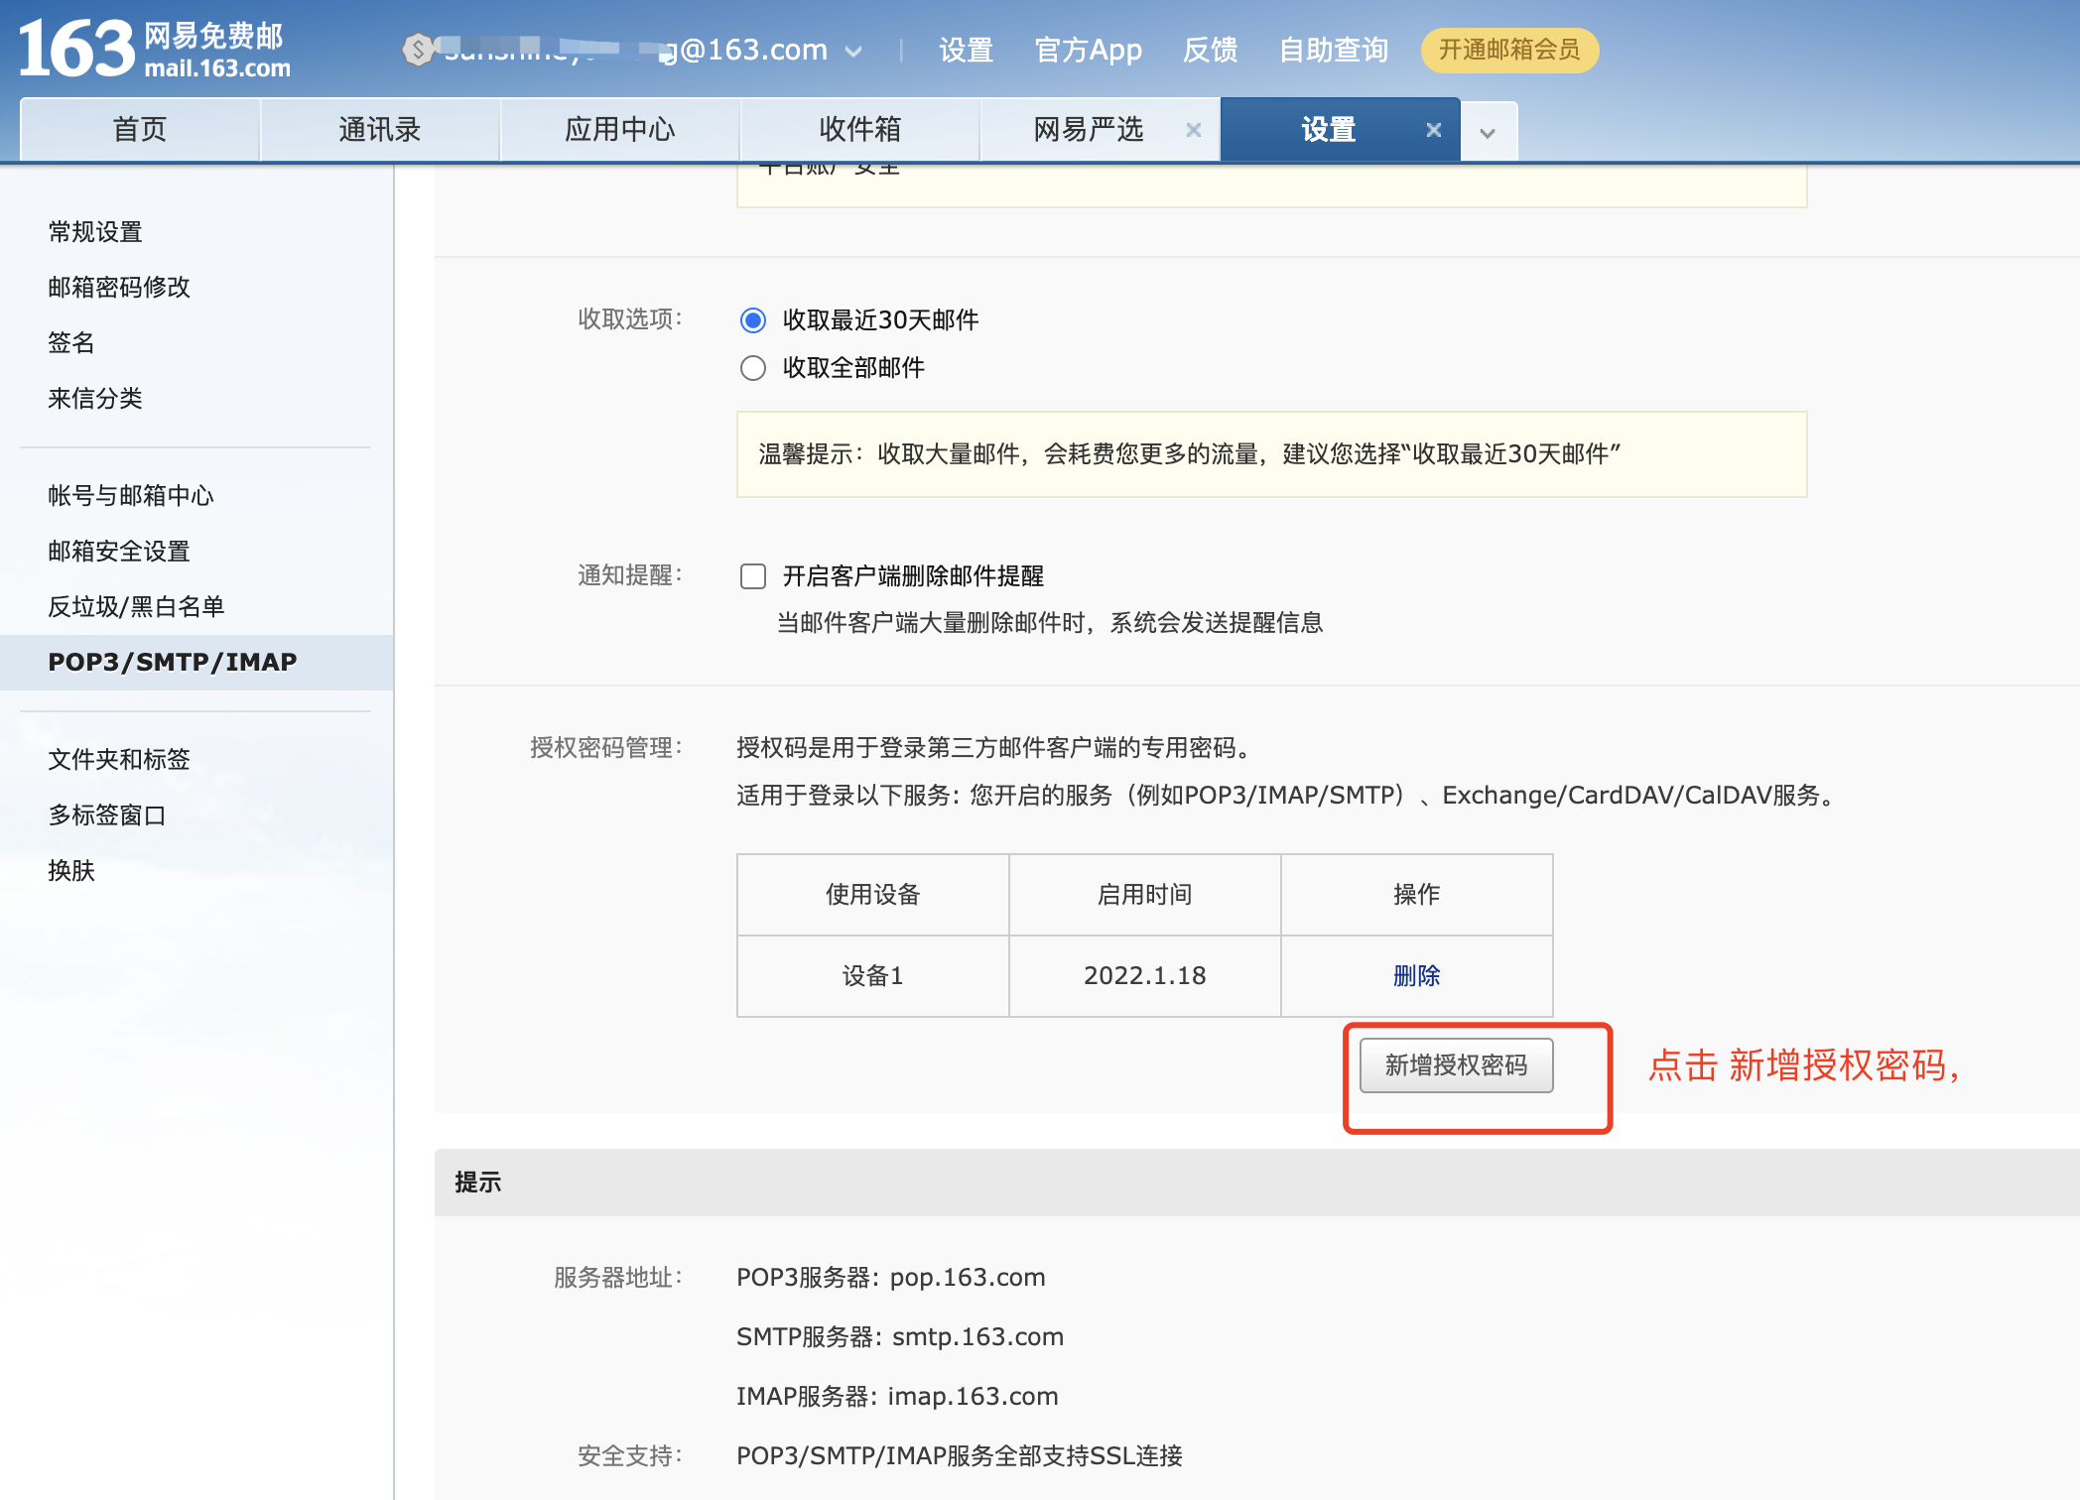Viewport: 2080px width, 1500px height.
Task: Switch to the 收件箱 tab
Action: click(x=859, y=130)
